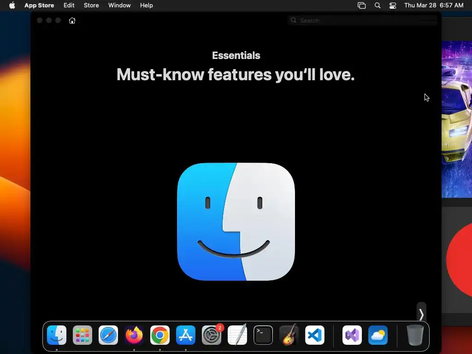This screenshot has width=472, height=354.
Task: Click App Store icon in the Dock
Action: click(186, 335)
